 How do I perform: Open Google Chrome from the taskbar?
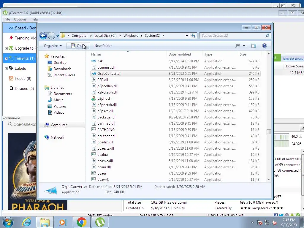pos(81,222)
